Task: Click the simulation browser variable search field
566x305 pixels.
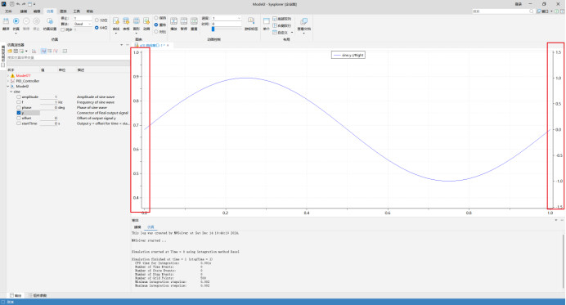Action: coord(68,57)
